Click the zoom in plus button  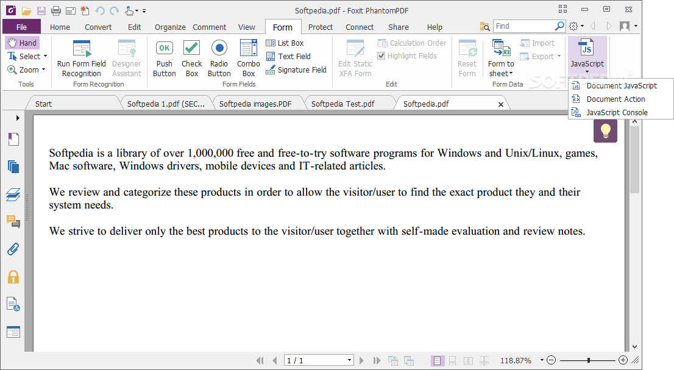coord(623,360)
